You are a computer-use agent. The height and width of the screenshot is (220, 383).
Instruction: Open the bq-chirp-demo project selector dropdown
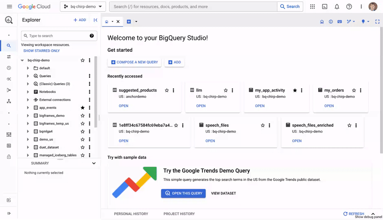[x=83, y=7]
